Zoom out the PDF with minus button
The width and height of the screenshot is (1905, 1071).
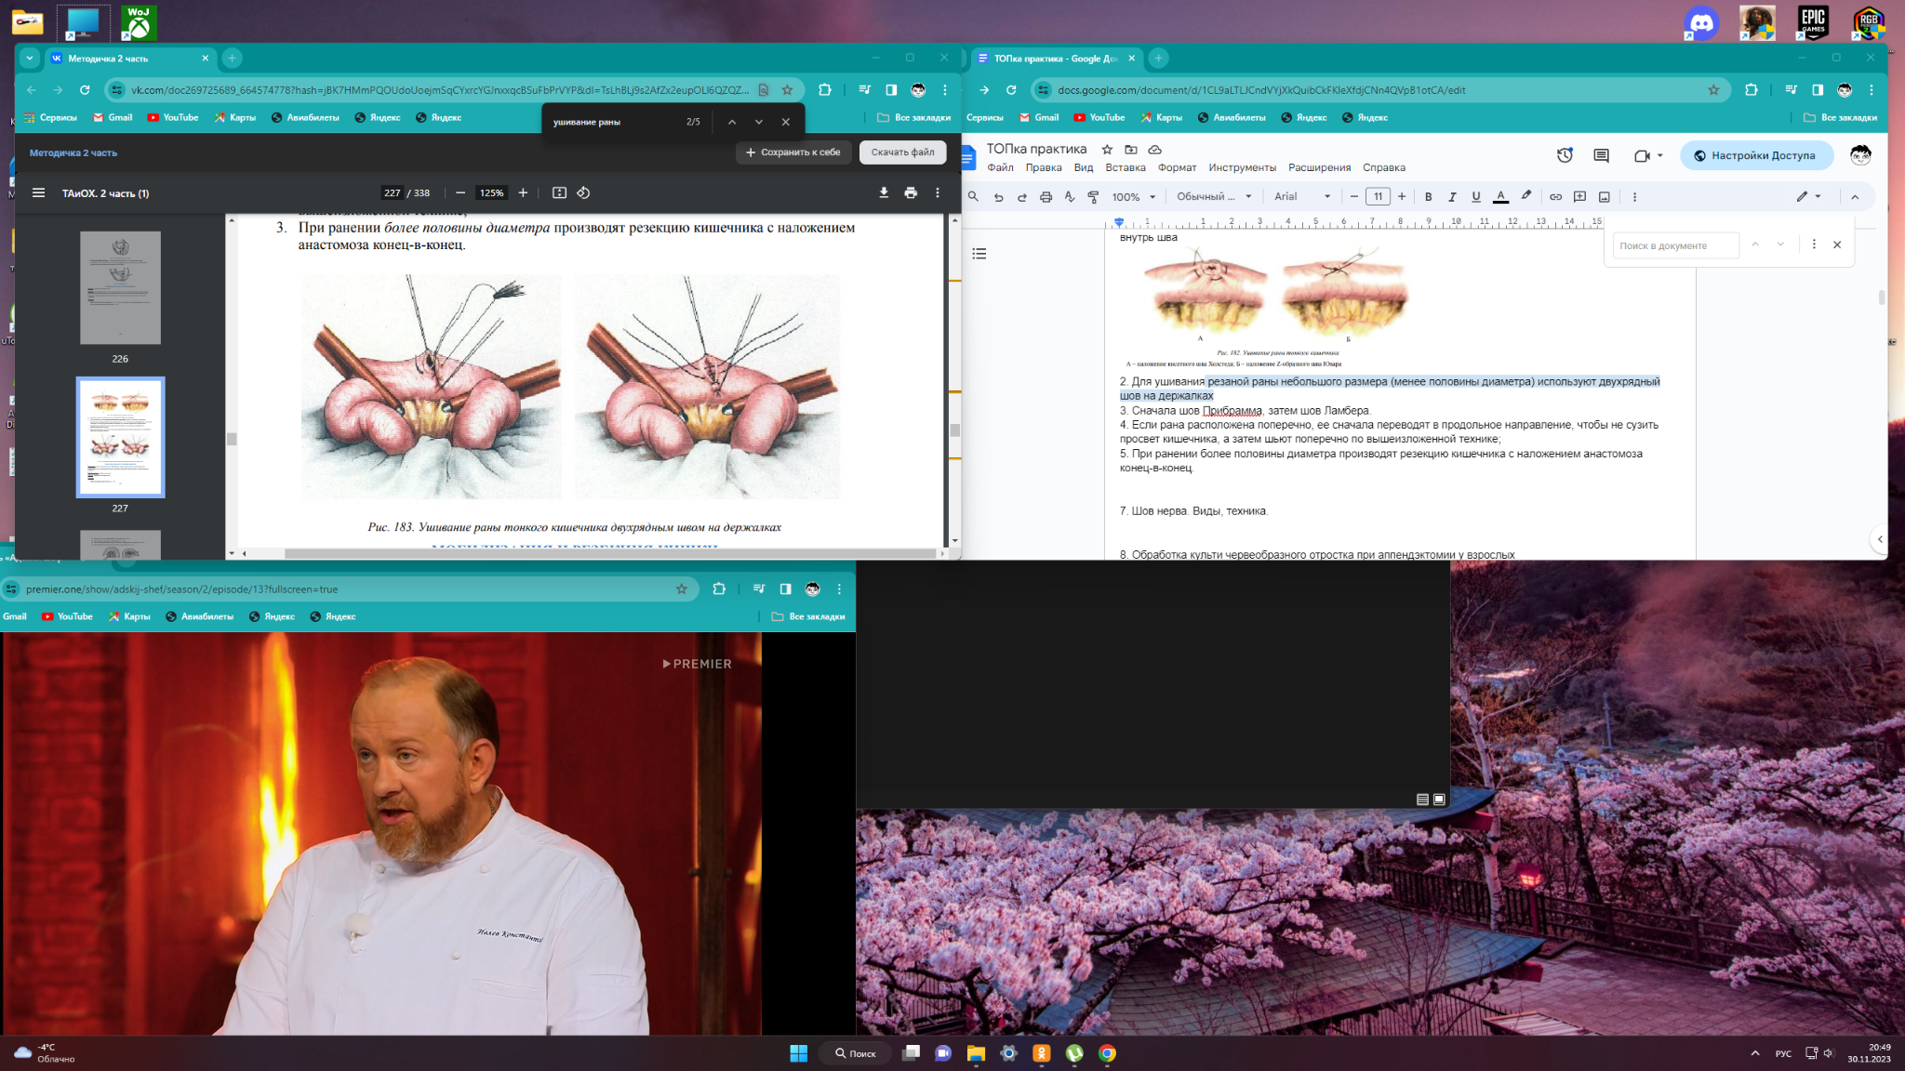460,193
